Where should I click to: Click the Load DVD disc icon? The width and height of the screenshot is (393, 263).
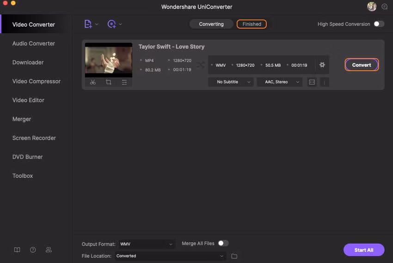click(111, 24)
